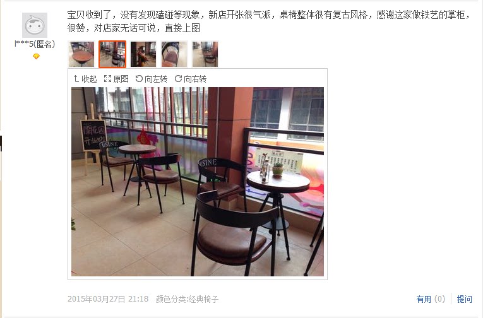483x318 pixels.
Task: Click the 颜色分类:经典椅子 label
Action: 187,299
